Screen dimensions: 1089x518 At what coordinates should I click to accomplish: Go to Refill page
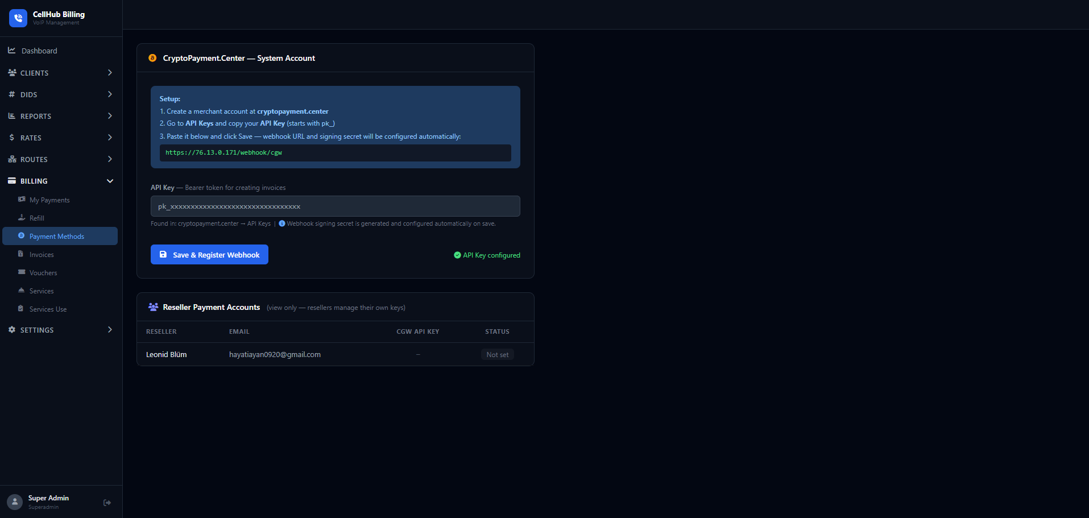coord(60,218)
